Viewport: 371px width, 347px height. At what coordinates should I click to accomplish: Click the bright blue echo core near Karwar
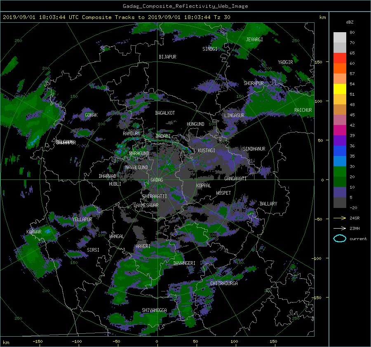(47, 231)
